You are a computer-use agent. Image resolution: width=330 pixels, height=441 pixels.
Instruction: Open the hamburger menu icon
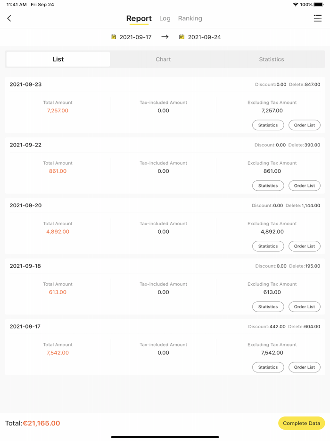[x=317, y=18]
